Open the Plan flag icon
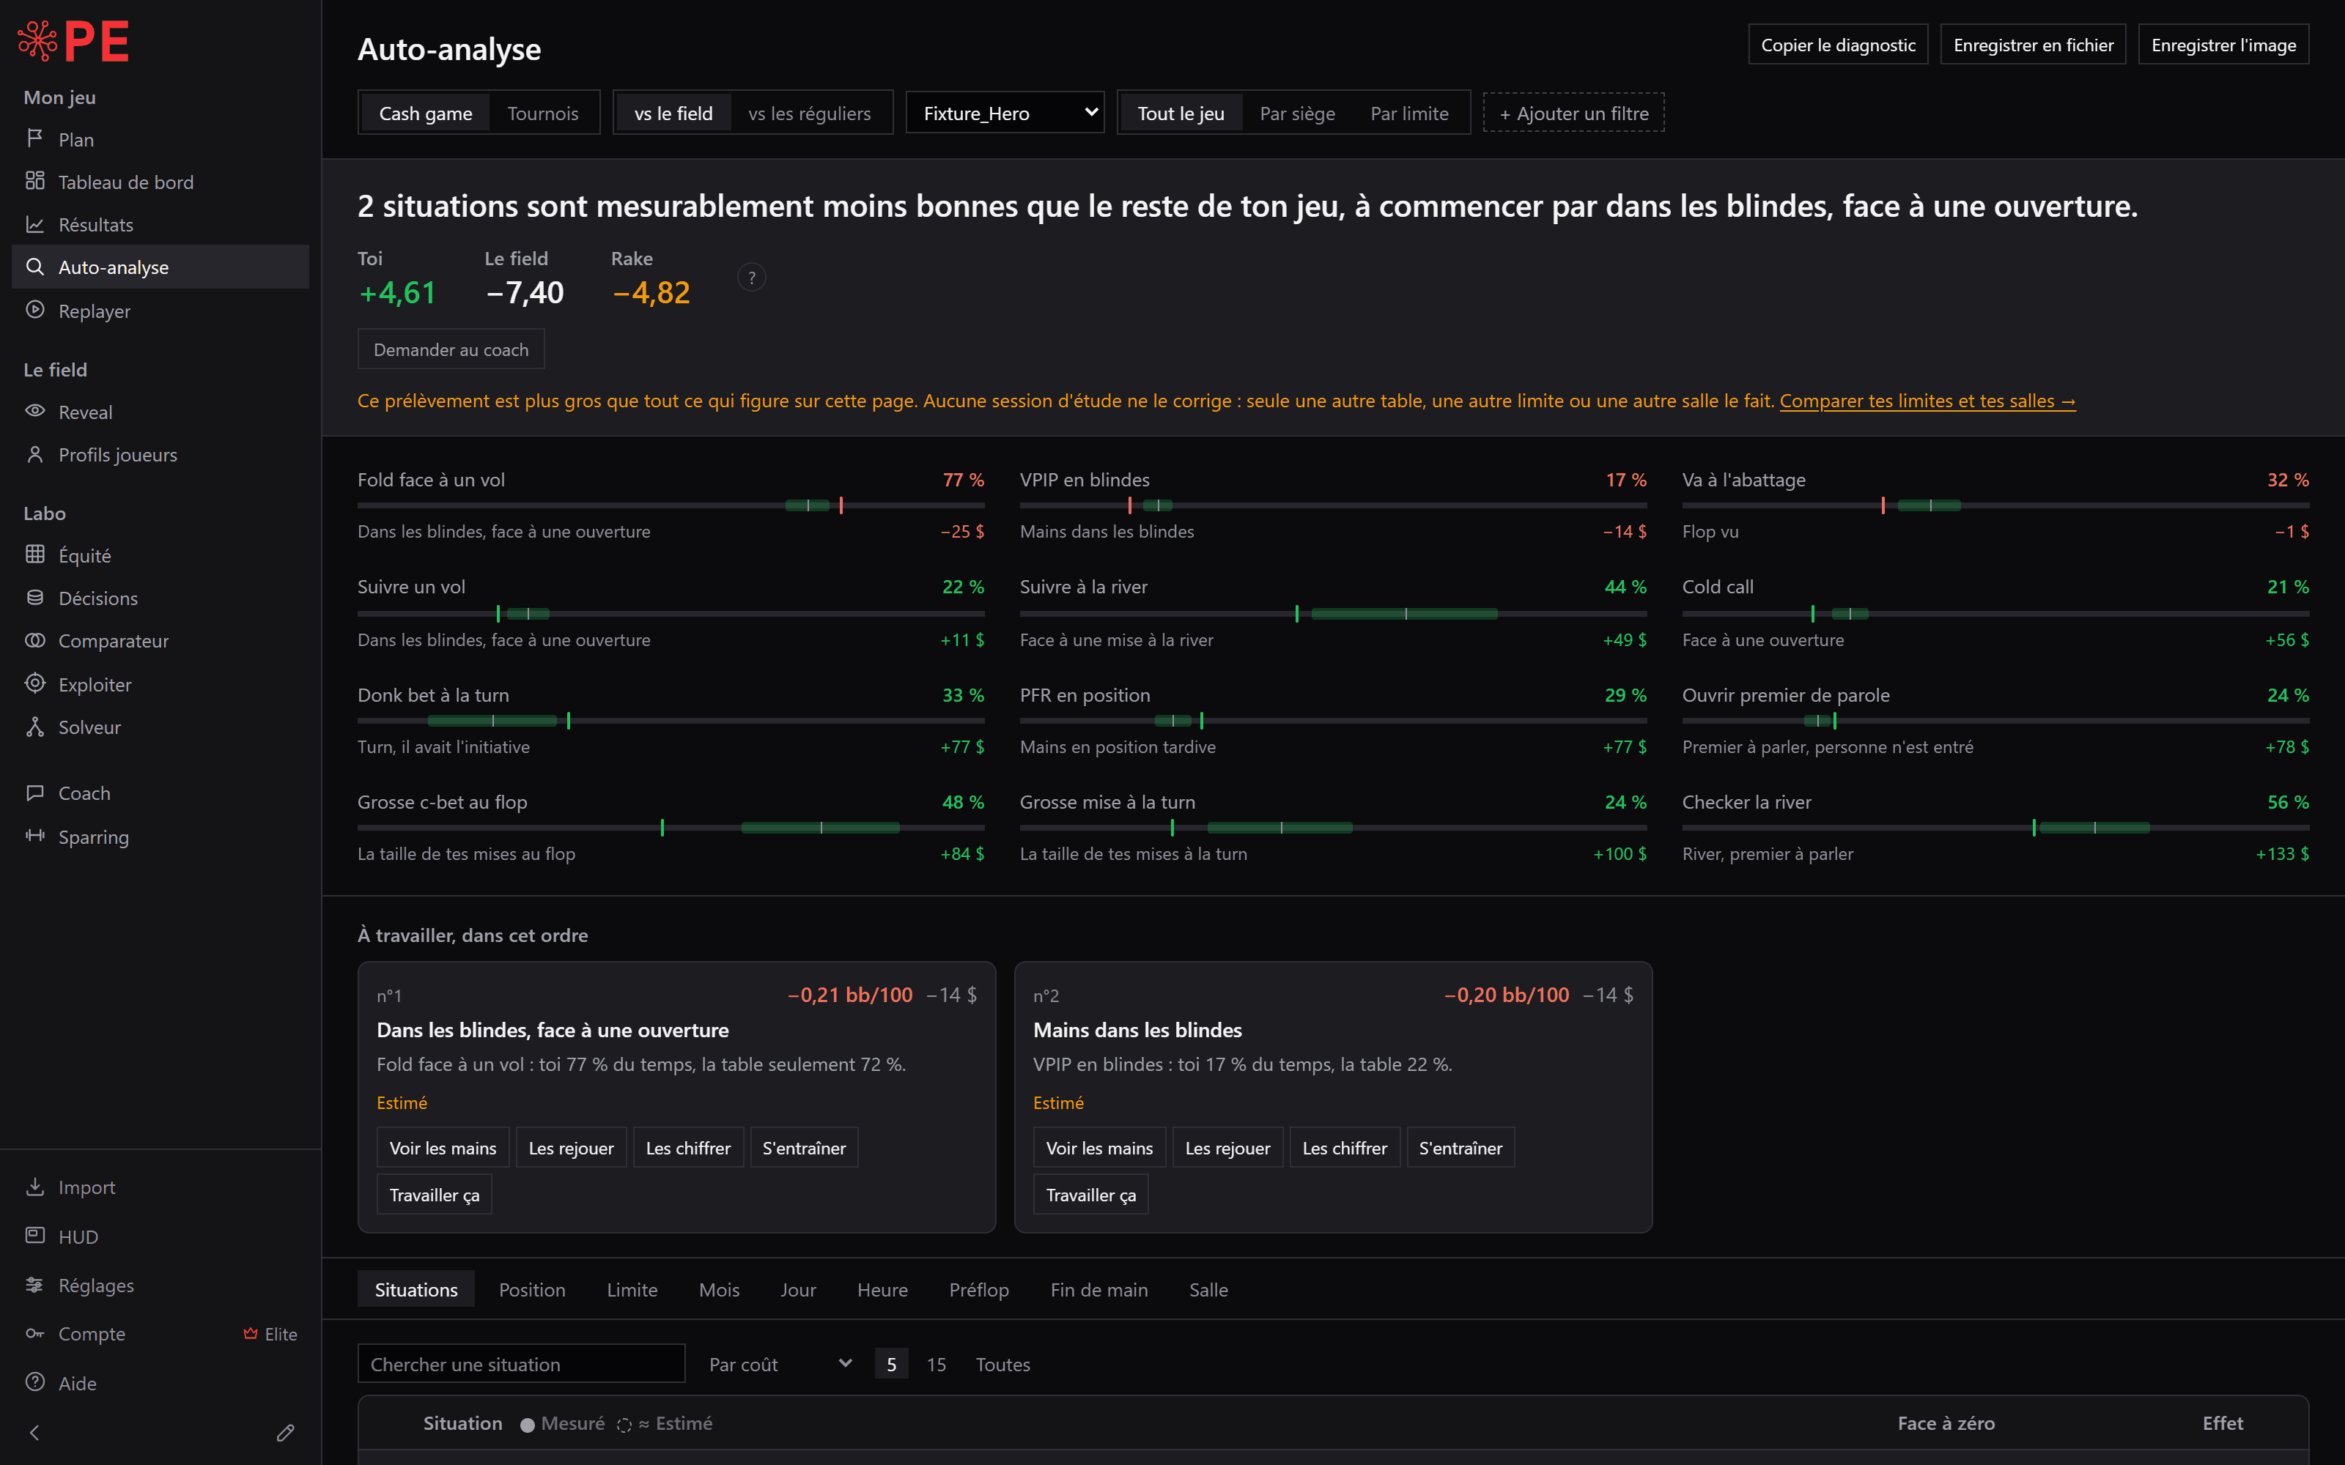 (35, 138)
